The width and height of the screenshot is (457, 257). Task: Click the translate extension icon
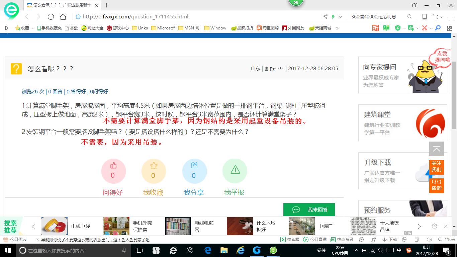pos(411,28)
